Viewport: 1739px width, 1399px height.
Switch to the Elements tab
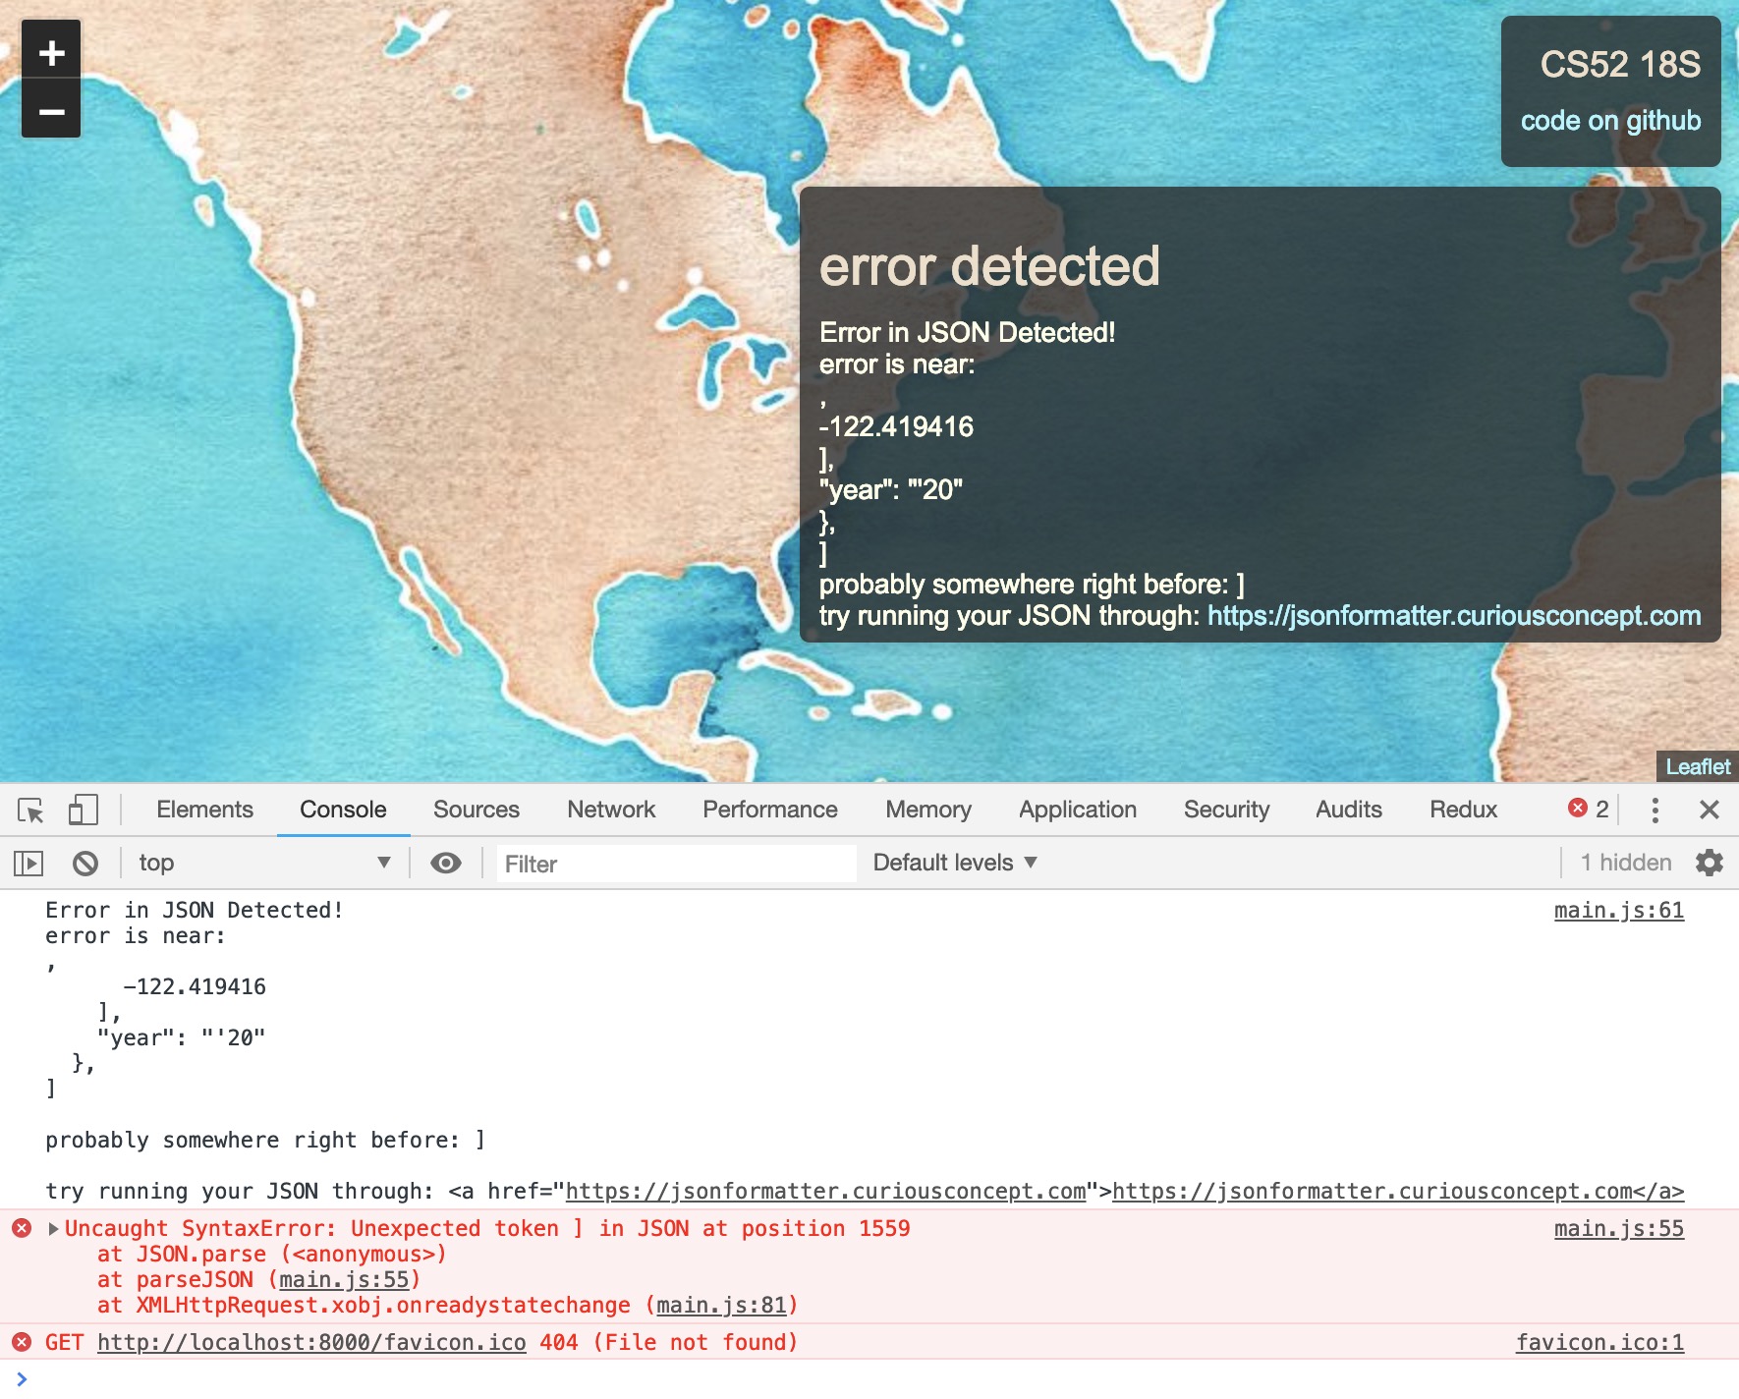pos(204,810)
